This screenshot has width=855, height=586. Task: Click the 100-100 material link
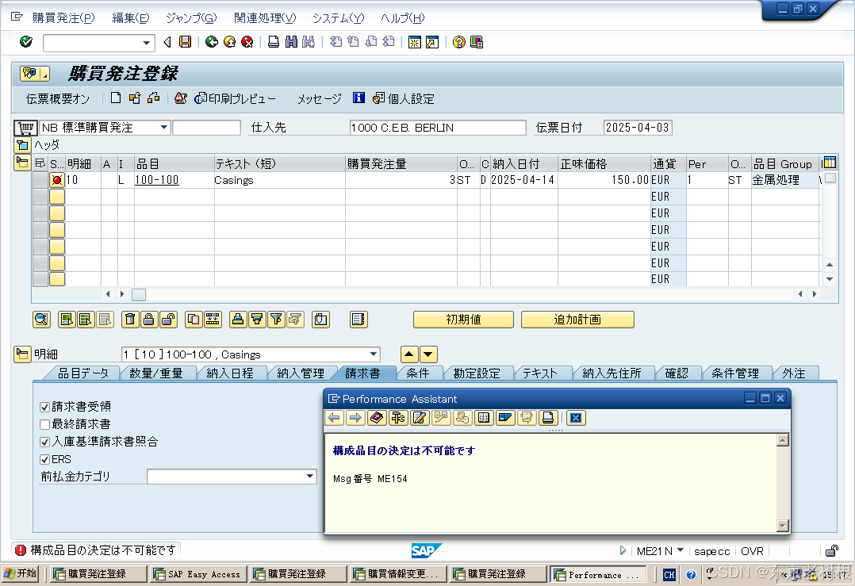point(157,180)
